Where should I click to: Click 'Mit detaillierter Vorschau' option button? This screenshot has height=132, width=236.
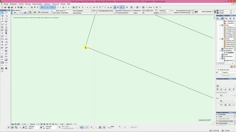point(184,11)
